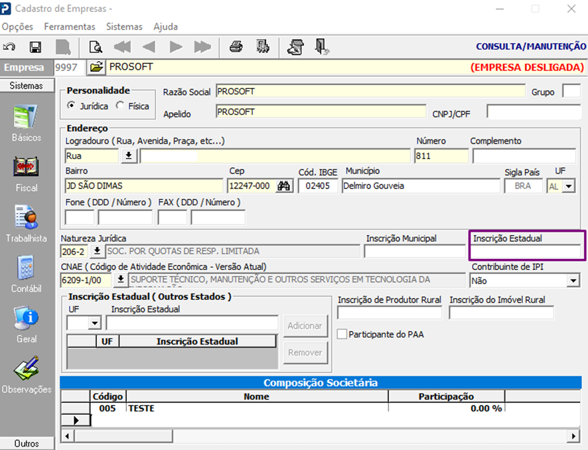Open company folder icon next to 9997
The image size is (588, 450).
(x=96, y=67)
